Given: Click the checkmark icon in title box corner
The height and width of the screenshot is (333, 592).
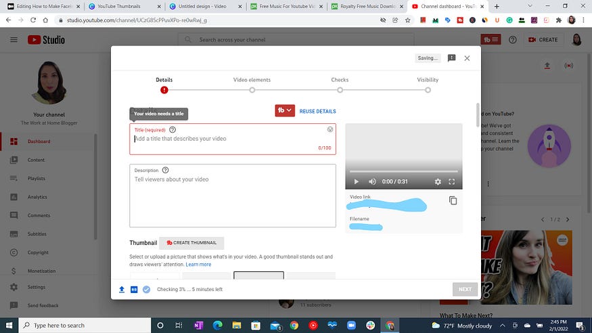Looking at the screenshot, I should point(330,129).
